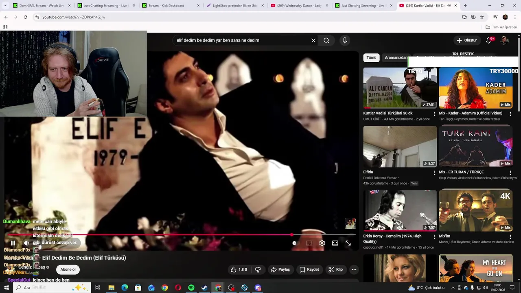Open the Oluştur create menu
The image size is (521, 293).
pos(466,40)
